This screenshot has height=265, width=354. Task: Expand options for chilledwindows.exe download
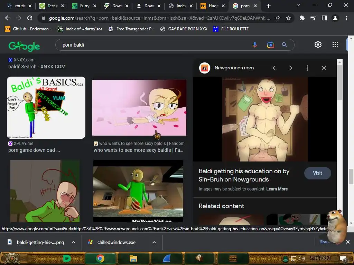154,242
